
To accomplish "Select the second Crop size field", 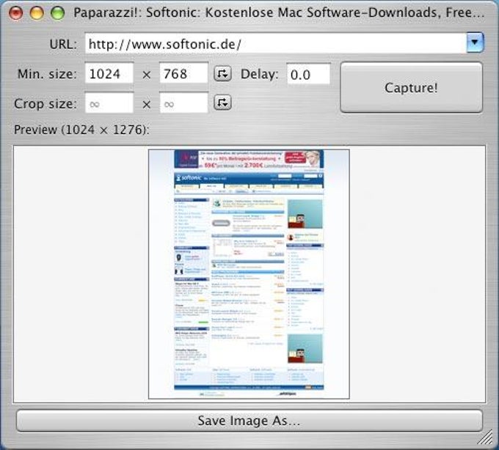I will [183, 103].
